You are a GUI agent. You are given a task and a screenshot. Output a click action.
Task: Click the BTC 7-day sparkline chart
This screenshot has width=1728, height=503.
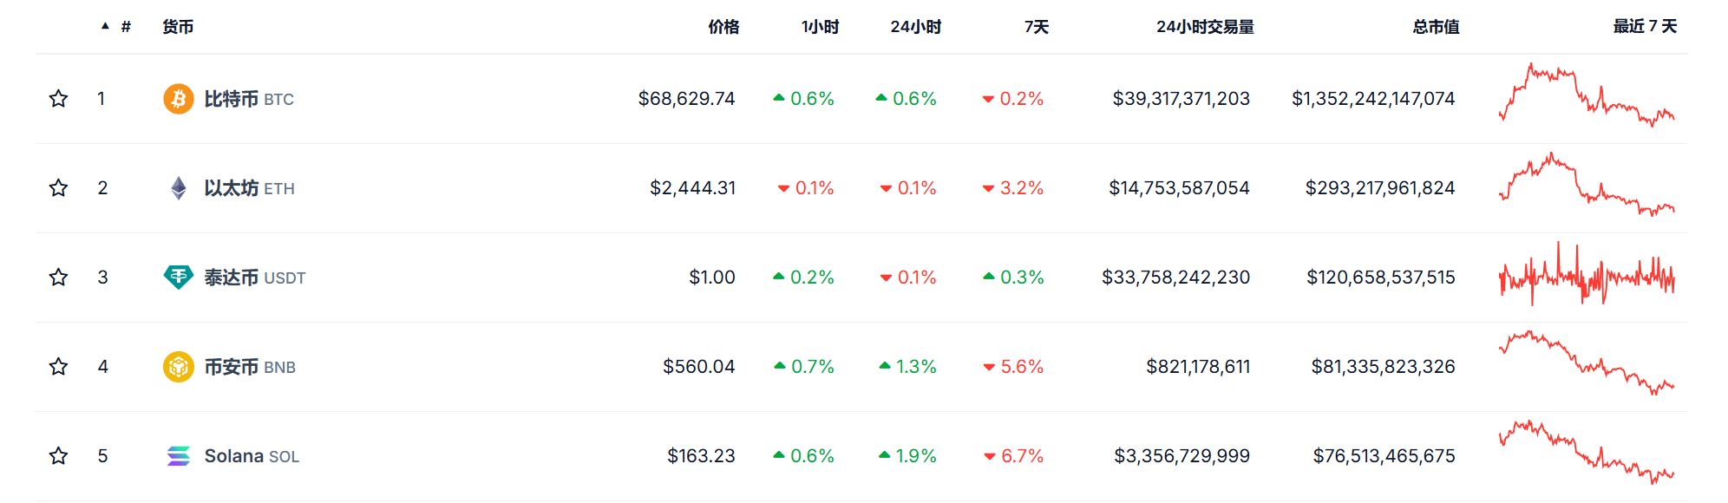pyautogui.click(x=1587, y=94)
